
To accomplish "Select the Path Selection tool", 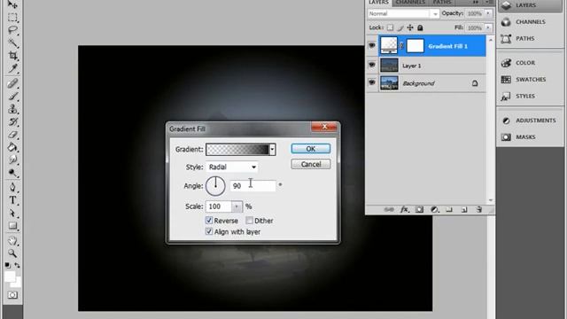I will pyautogui.click(x=12, y=213).
